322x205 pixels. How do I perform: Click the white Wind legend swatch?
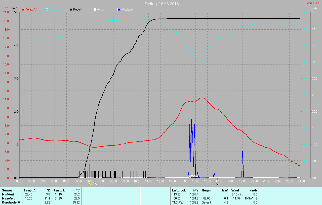pyautogui.click(x=95, y=10)
